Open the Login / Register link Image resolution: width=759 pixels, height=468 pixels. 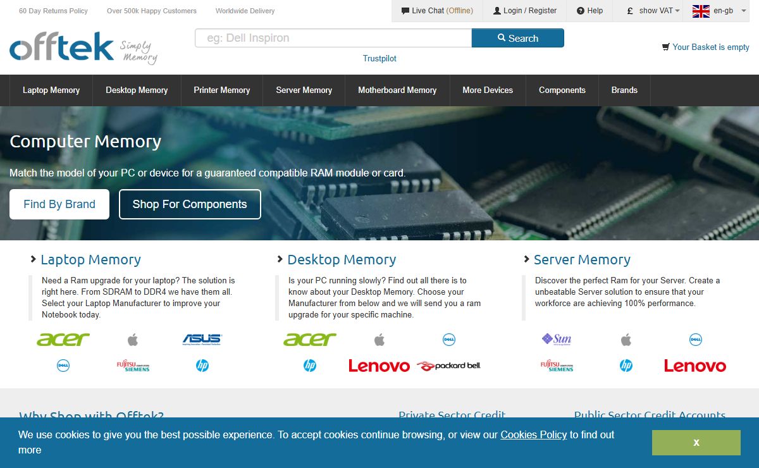[x=525, y=11]
